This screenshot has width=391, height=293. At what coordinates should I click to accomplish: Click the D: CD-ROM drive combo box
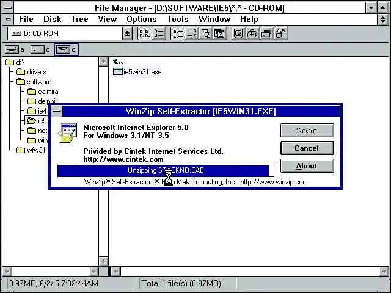70,34
